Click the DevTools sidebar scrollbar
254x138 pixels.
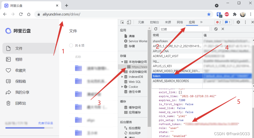[149, 78]
